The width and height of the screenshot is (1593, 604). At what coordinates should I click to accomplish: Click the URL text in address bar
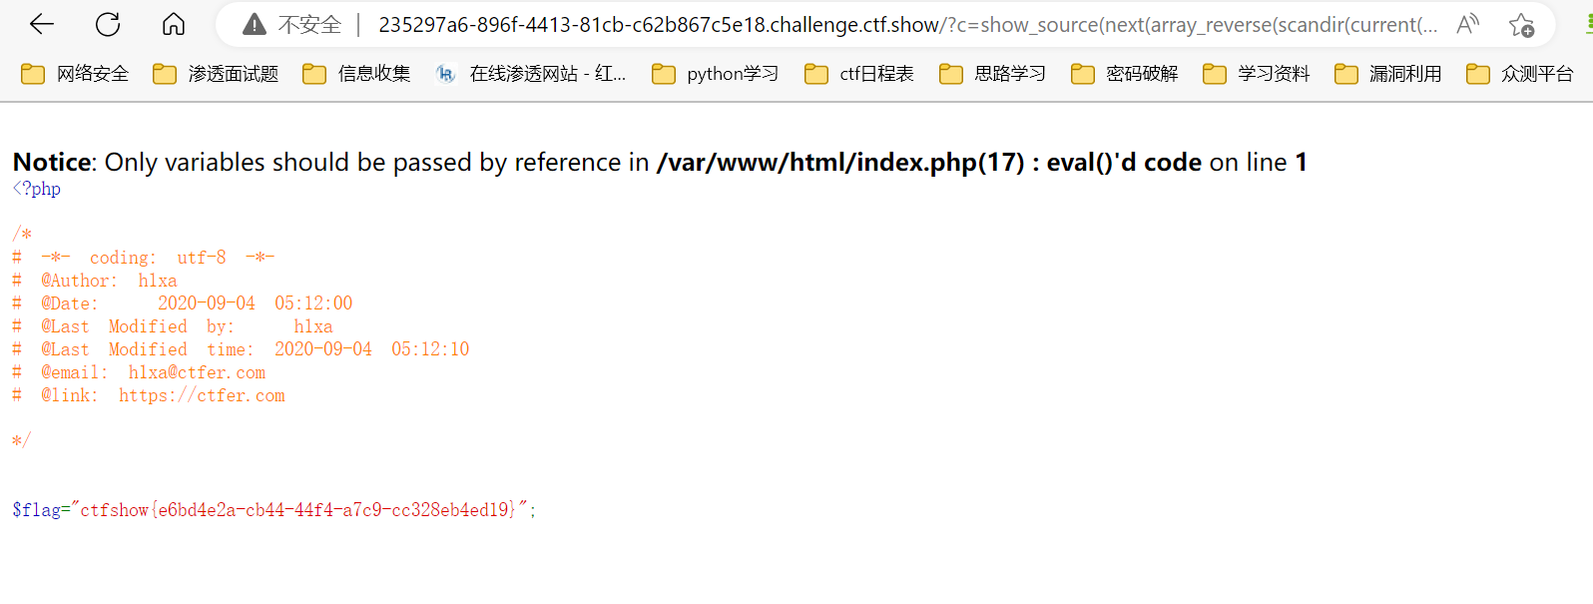(x=898, y=25)
